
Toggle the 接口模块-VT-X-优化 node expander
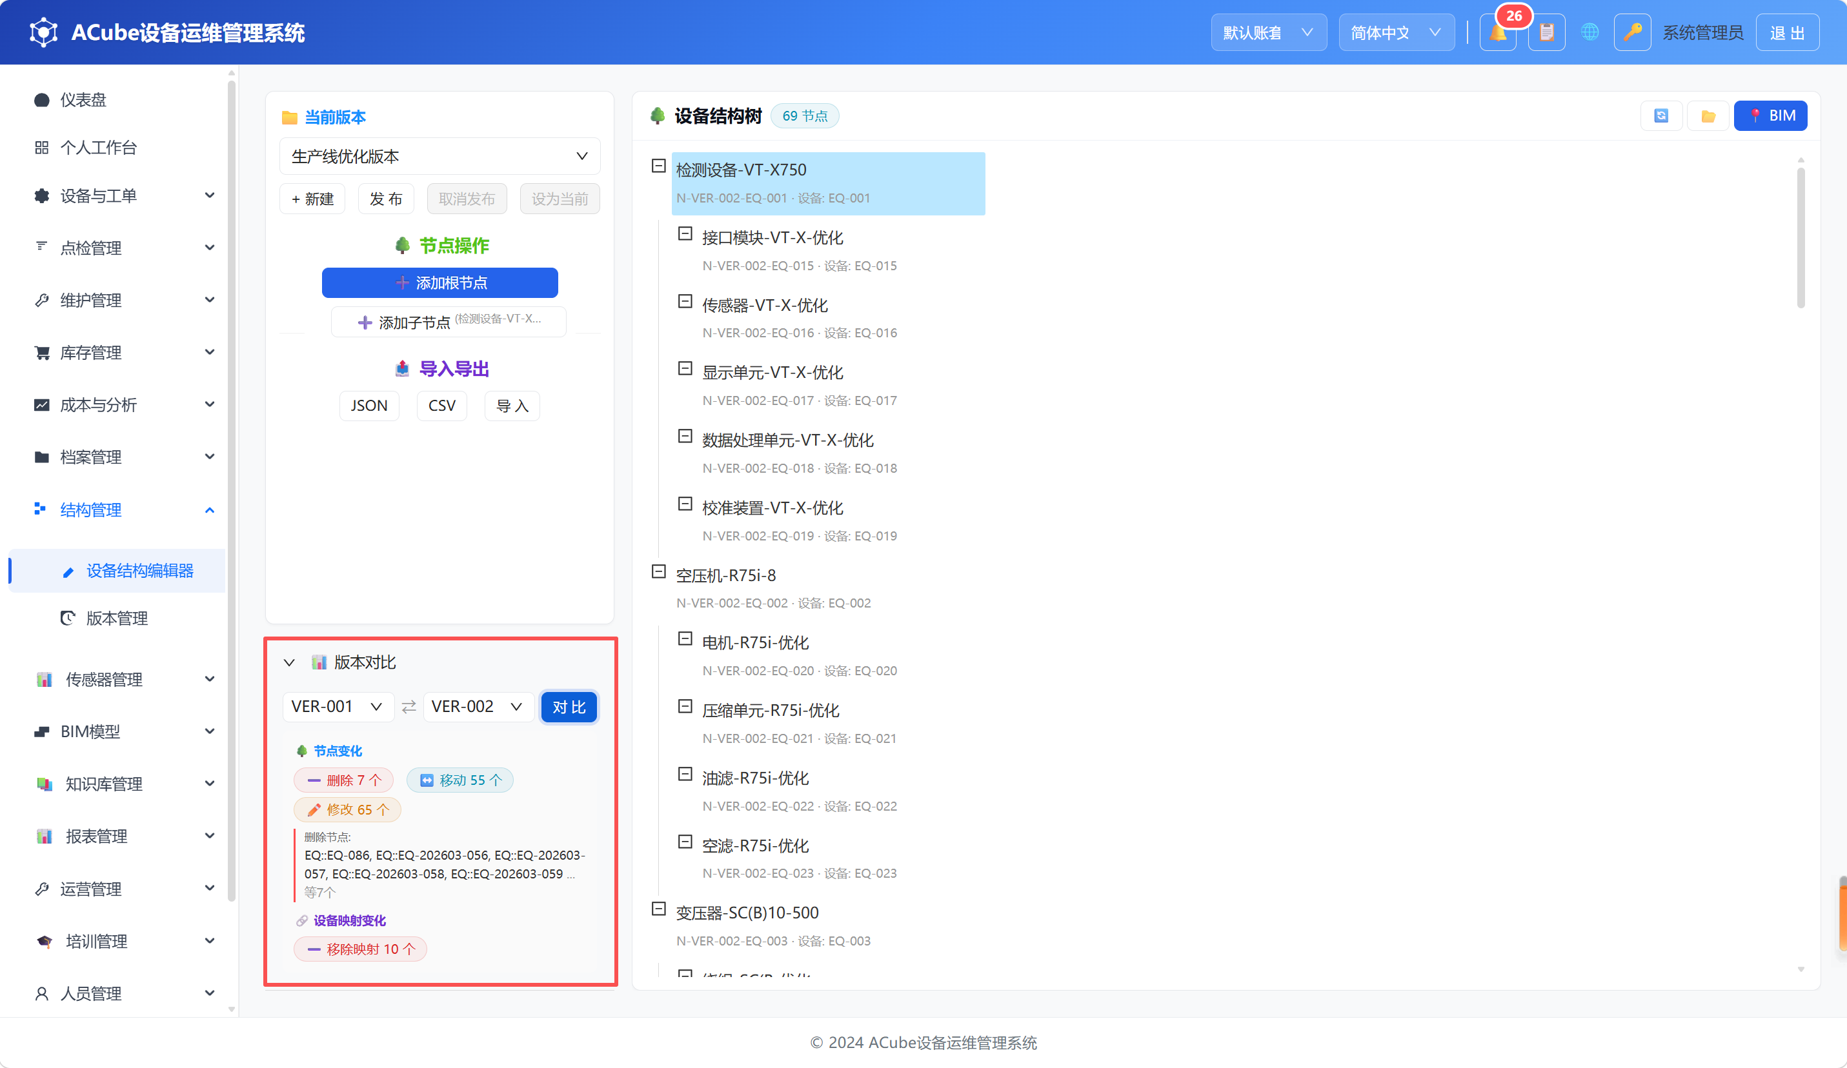click(685, 233)
